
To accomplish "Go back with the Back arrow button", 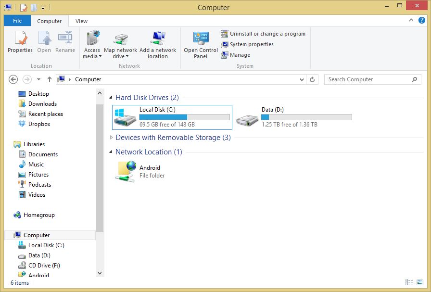I will click(x=13, y=79).
